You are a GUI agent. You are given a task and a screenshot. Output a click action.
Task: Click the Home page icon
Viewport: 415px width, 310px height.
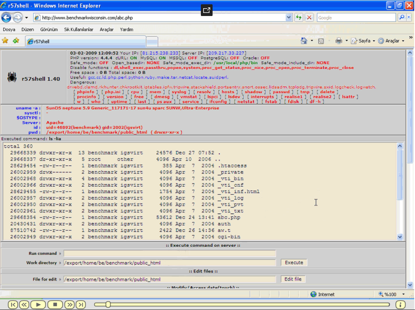point(304,41)
